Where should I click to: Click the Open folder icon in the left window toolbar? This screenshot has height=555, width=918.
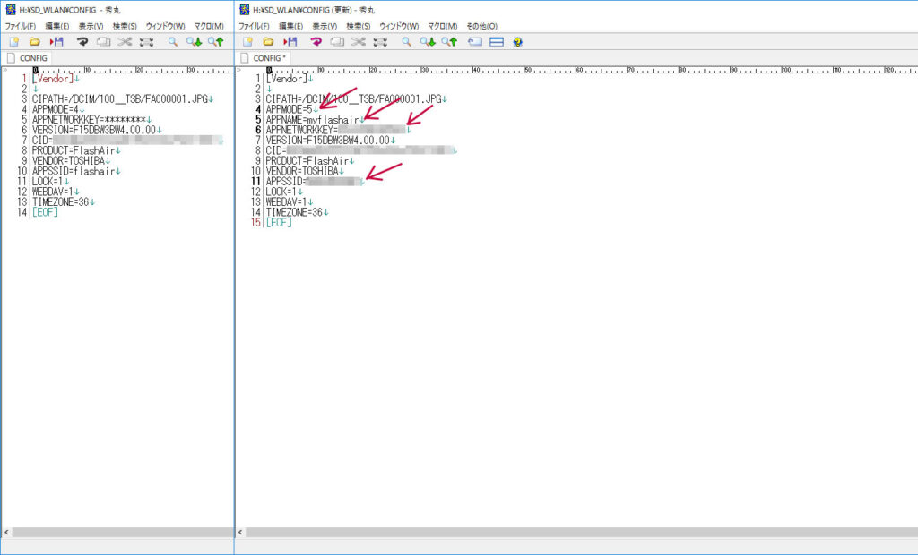(x=35, y=41)
